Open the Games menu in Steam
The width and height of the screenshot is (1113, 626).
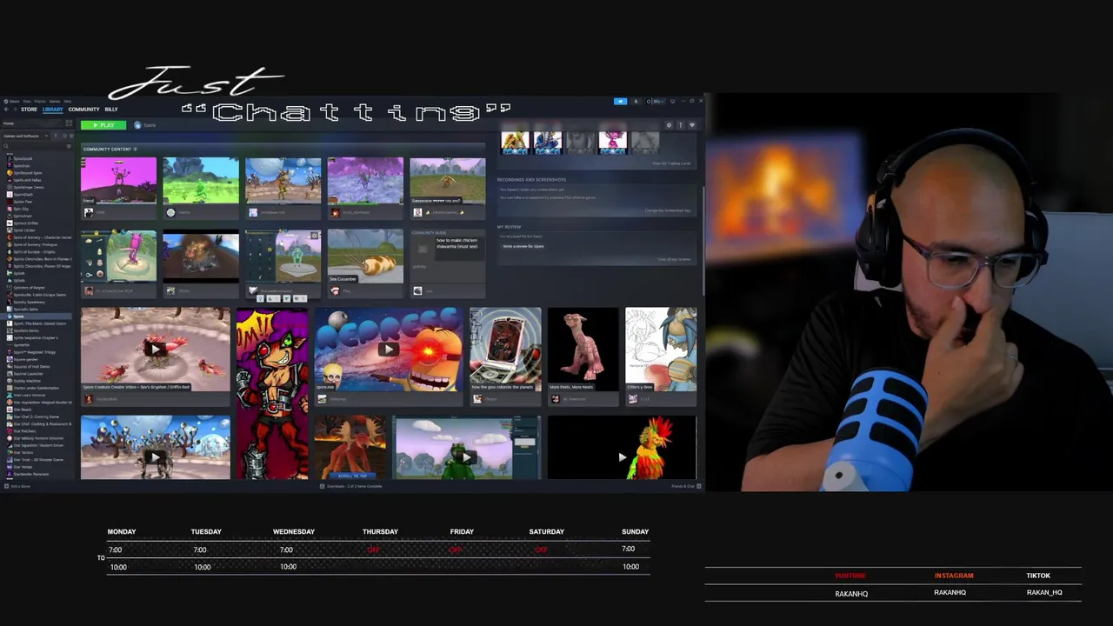55,102
